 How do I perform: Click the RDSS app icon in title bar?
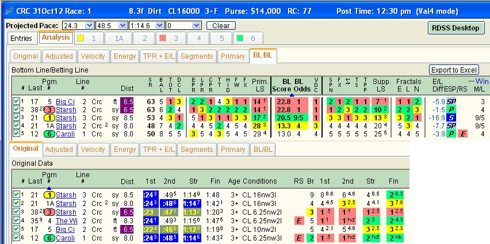[9, 12]
